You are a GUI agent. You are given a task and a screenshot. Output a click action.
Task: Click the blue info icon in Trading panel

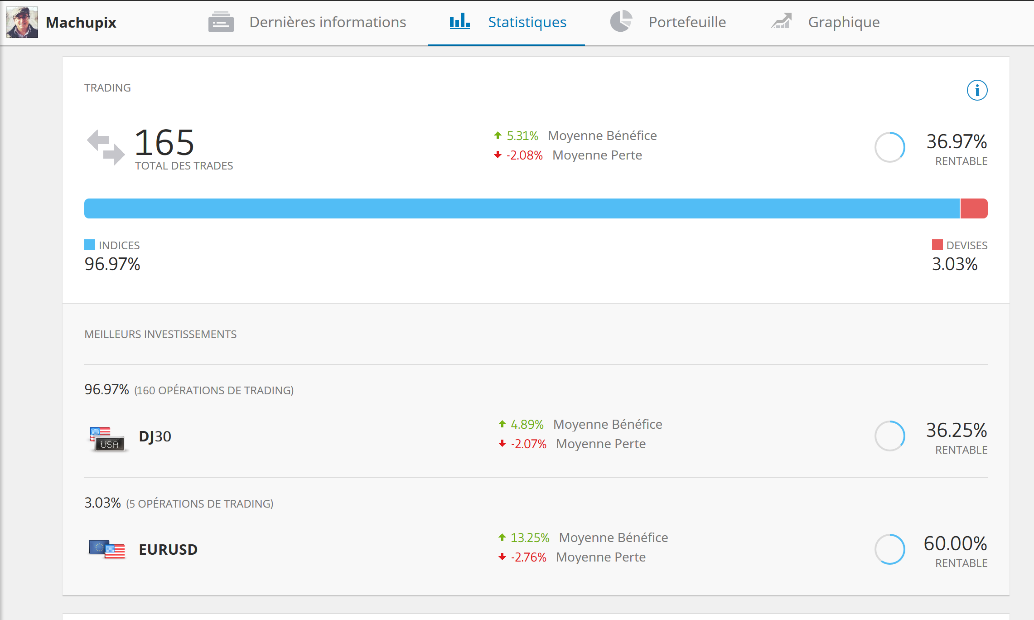(977, 90)
